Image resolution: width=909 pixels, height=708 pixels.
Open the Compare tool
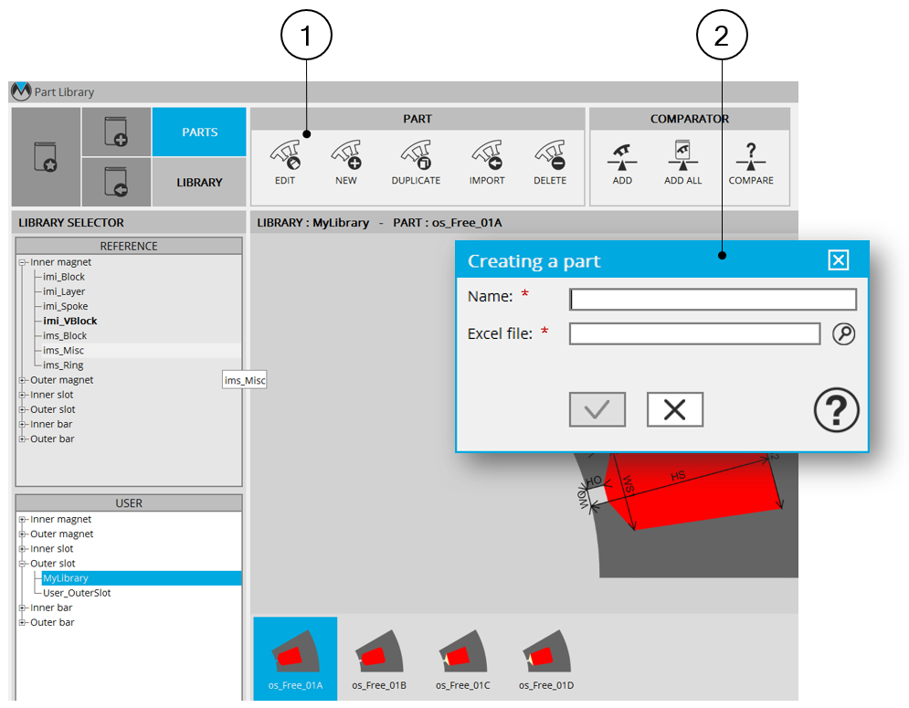tap(751, 159)
